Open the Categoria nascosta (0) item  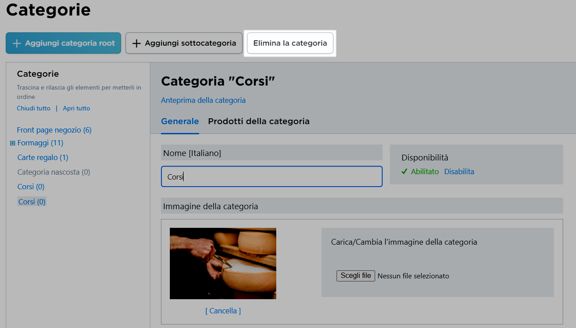tap(54, 172)
